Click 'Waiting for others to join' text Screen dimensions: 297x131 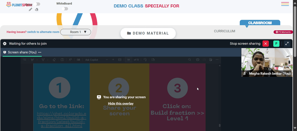click(x=28, y=44)
